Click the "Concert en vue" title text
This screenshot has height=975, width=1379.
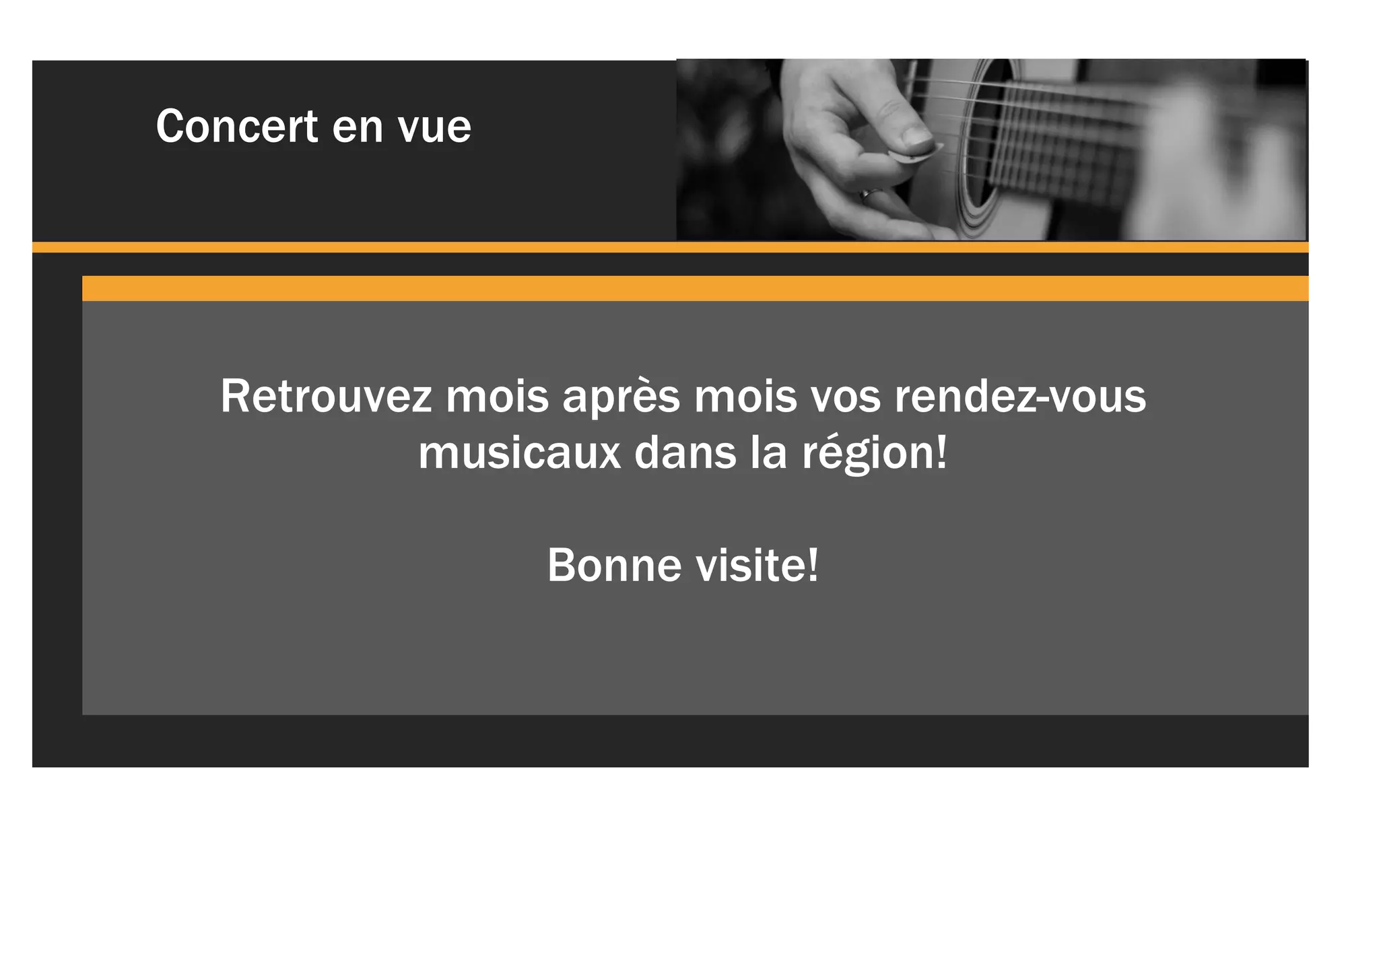click(x=314, y=127)
